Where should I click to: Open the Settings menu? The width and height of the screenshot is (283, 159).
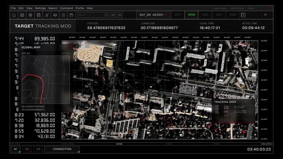pos(41,8)
